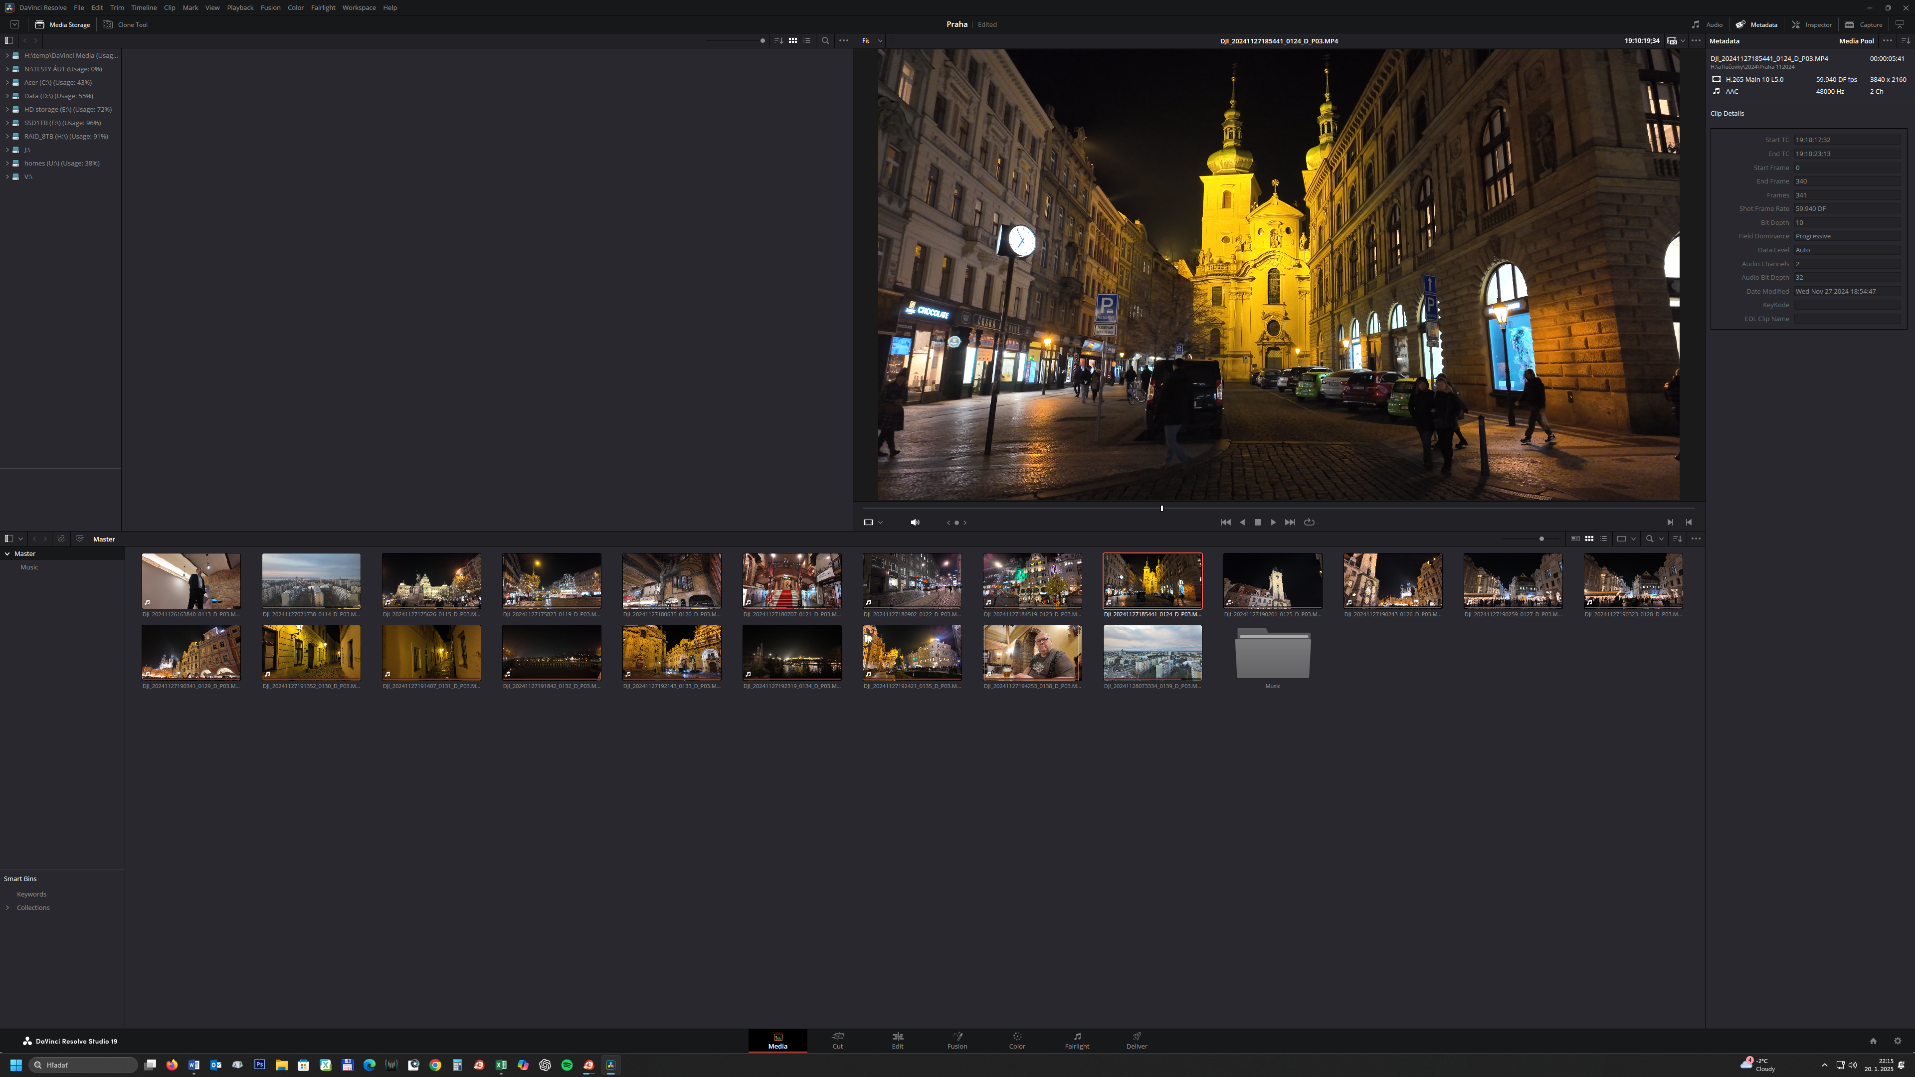Click the media storage search icon
Screen dimensions: 1915x1077
click(825, 41)
